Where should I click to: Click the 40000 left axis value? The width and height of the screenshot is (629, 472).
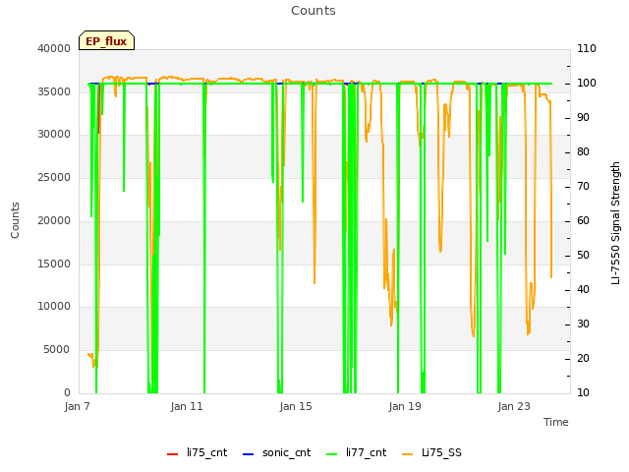54,48
